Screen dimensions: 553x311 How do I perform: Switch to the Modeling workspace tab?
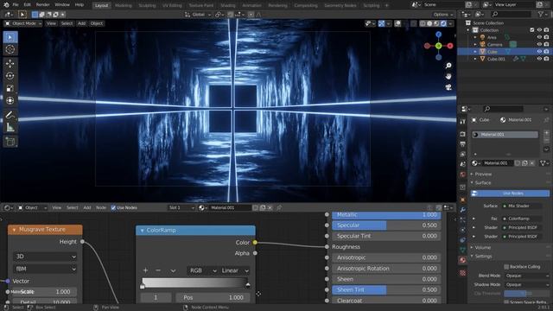coord(123,5)
